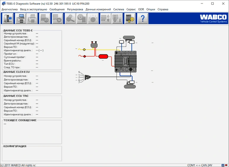The width and height of the screenshot is (229, 167).
Task: Open the Сообщения menu
Action: (x=57, y=10)
